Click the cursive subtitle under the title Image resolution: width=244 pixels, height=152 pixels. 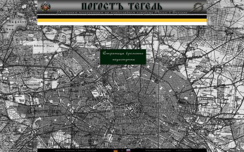122,12
